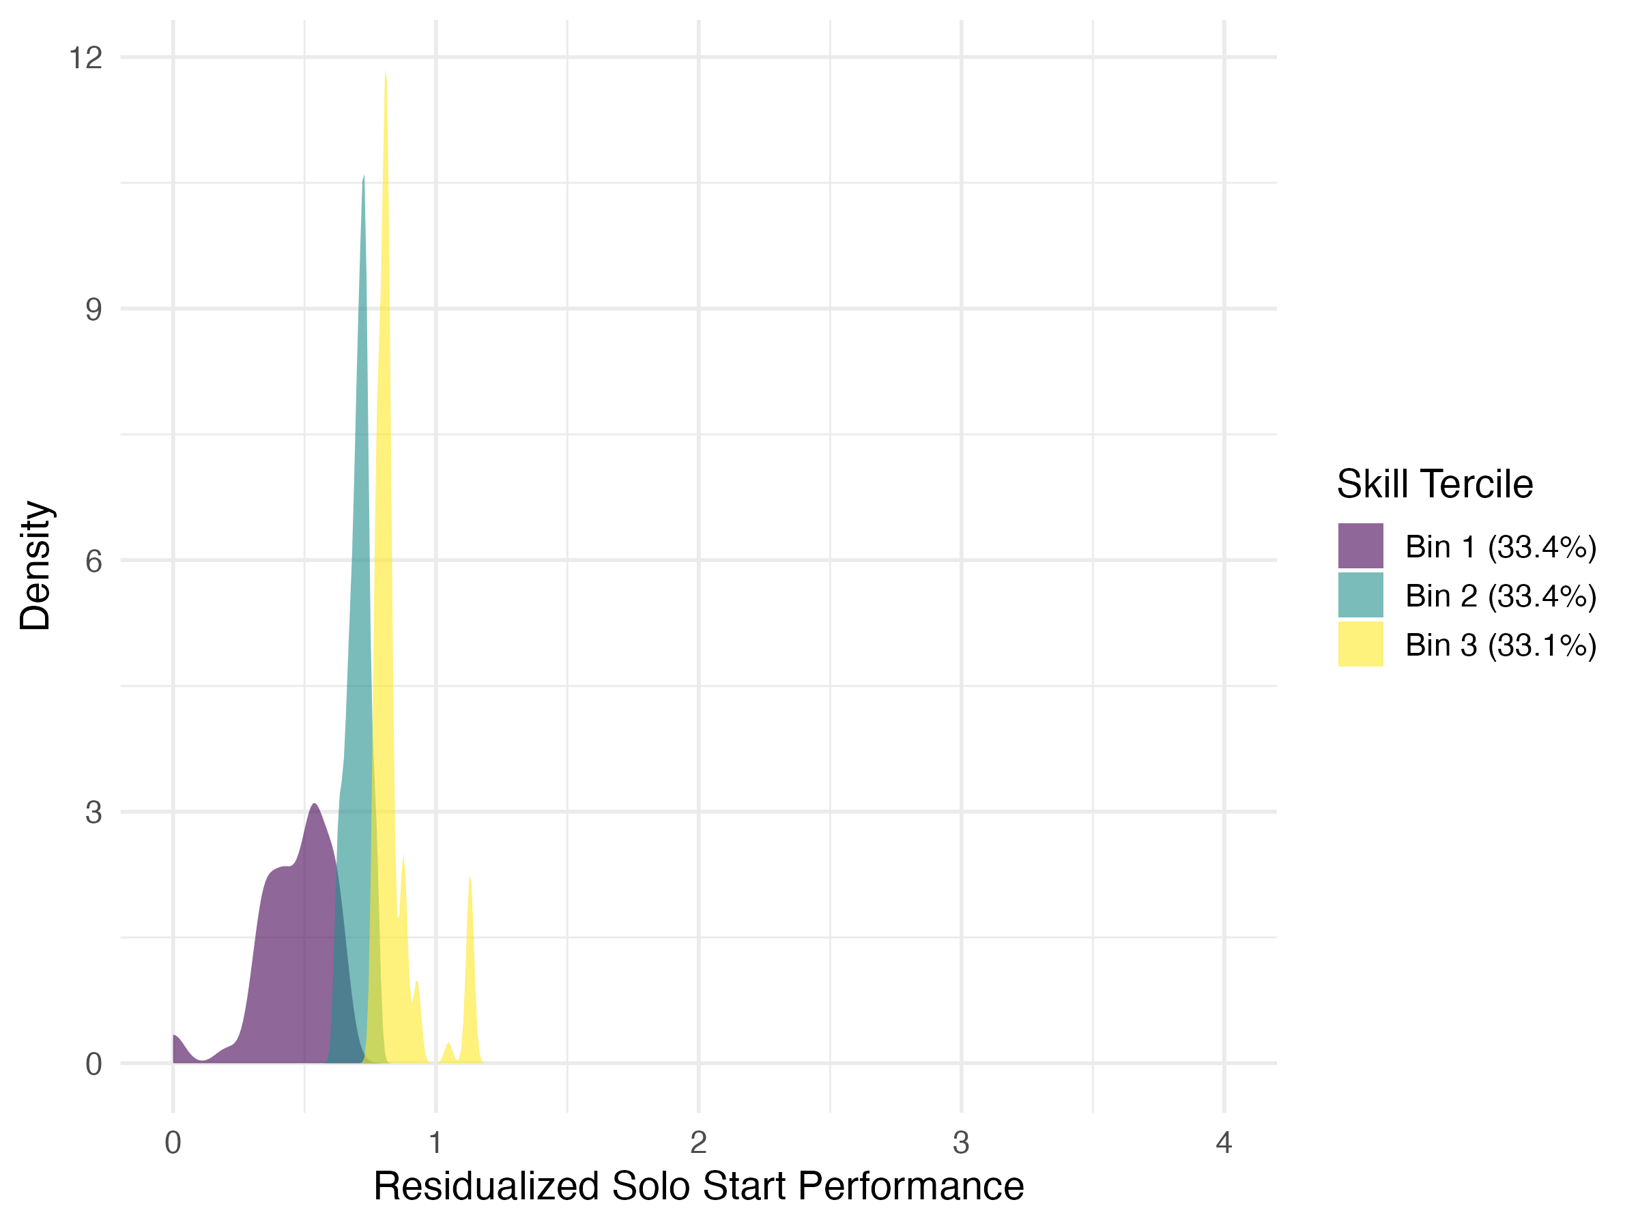
Task: Click the teal Bin 2 legend swatch
Action: point(1360,595)
